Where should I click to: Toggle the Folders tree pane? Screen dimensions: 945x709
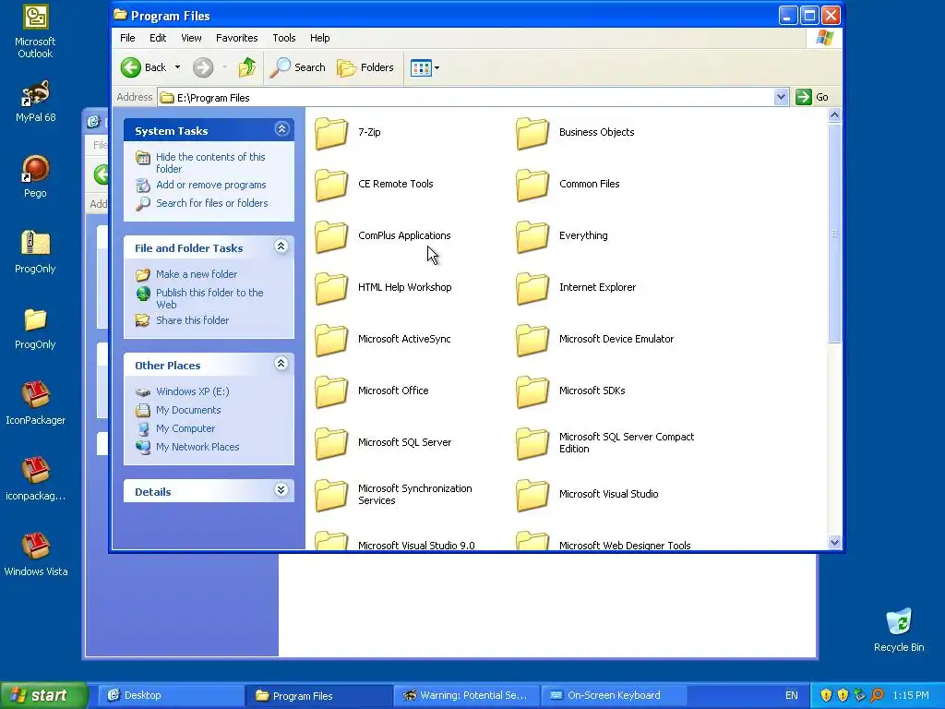click(x=365, y=67)
